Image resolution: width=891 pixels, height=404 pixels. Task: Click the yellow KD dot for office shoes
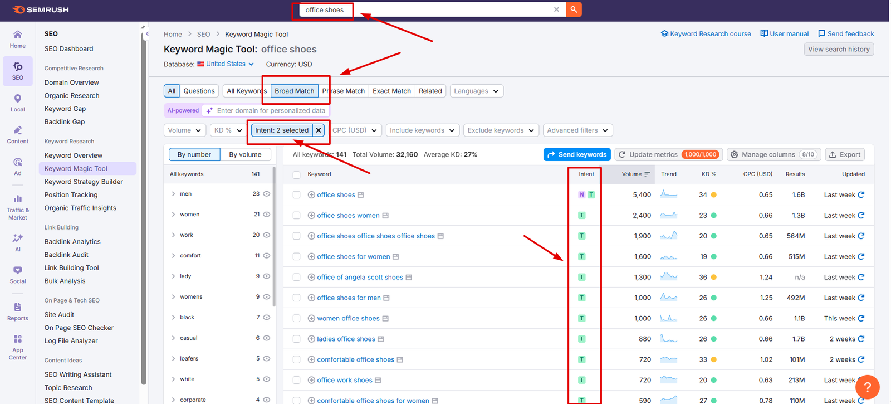tap(714, 195)
